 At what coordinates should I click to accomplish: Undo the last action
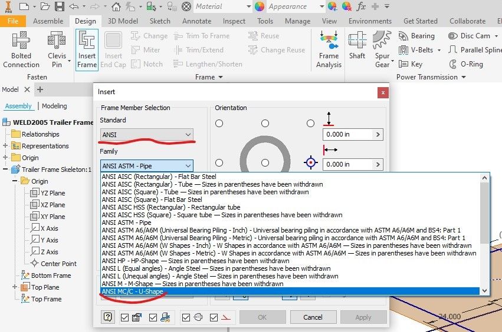(74, 6)
